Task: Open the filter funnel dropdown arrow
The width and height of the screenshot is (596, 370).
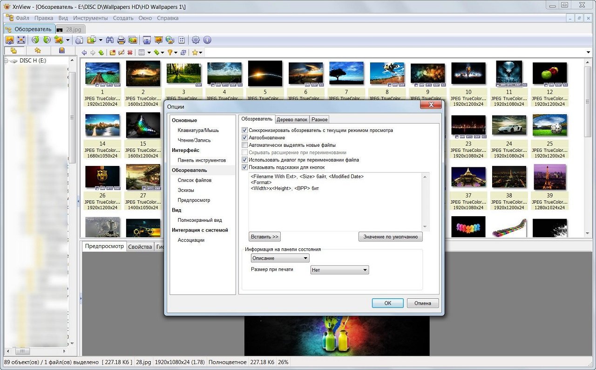Action: pos(176,53)
